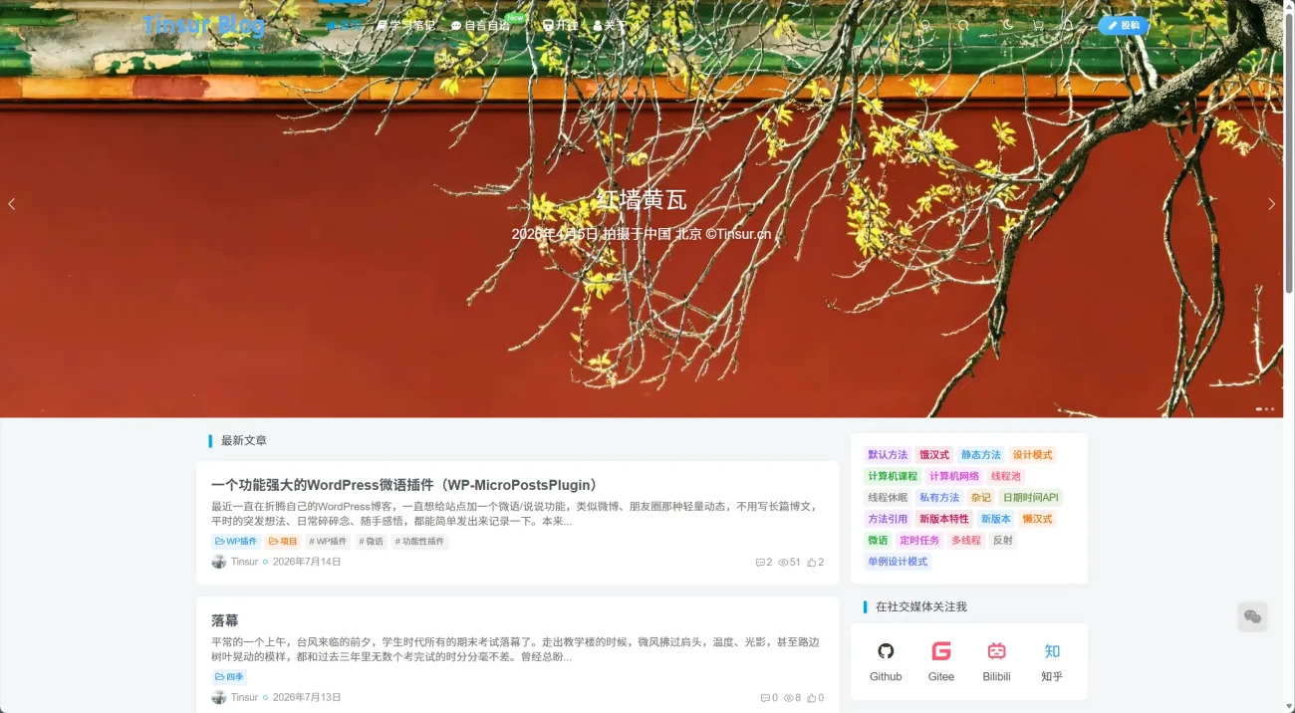
Task: Select the 新版本特性 tag
Action: pyautogui.click(x=944, y=519)
